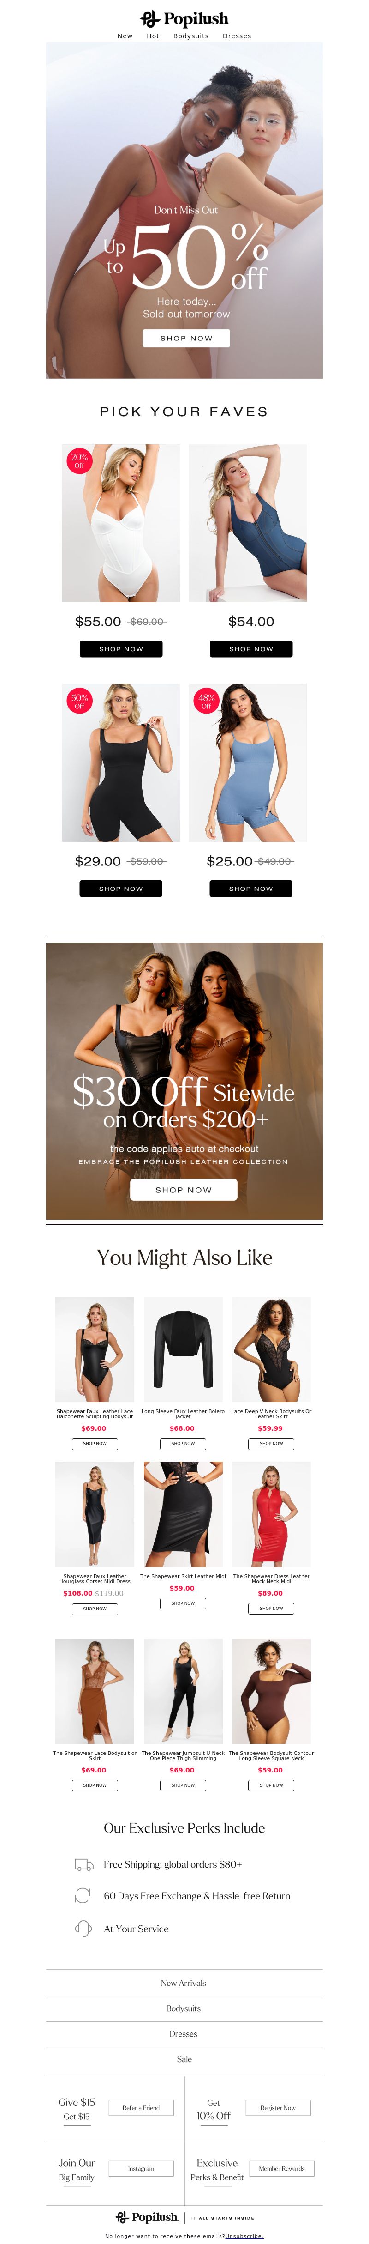This screenshot has width=369, height=2244.
Task: Click the headset At Your Service icon
Action: click(x=83, y=1929)
